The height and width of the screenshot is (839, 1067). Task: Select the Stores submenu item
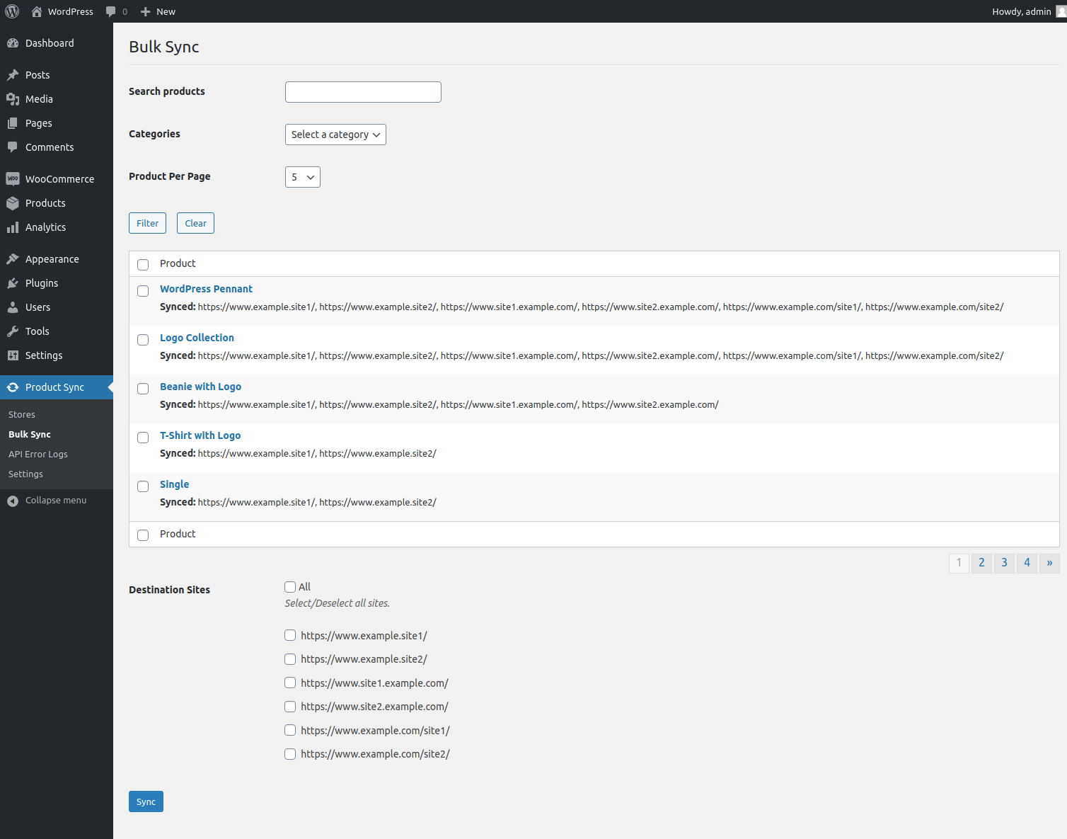(x=22, y=415)
